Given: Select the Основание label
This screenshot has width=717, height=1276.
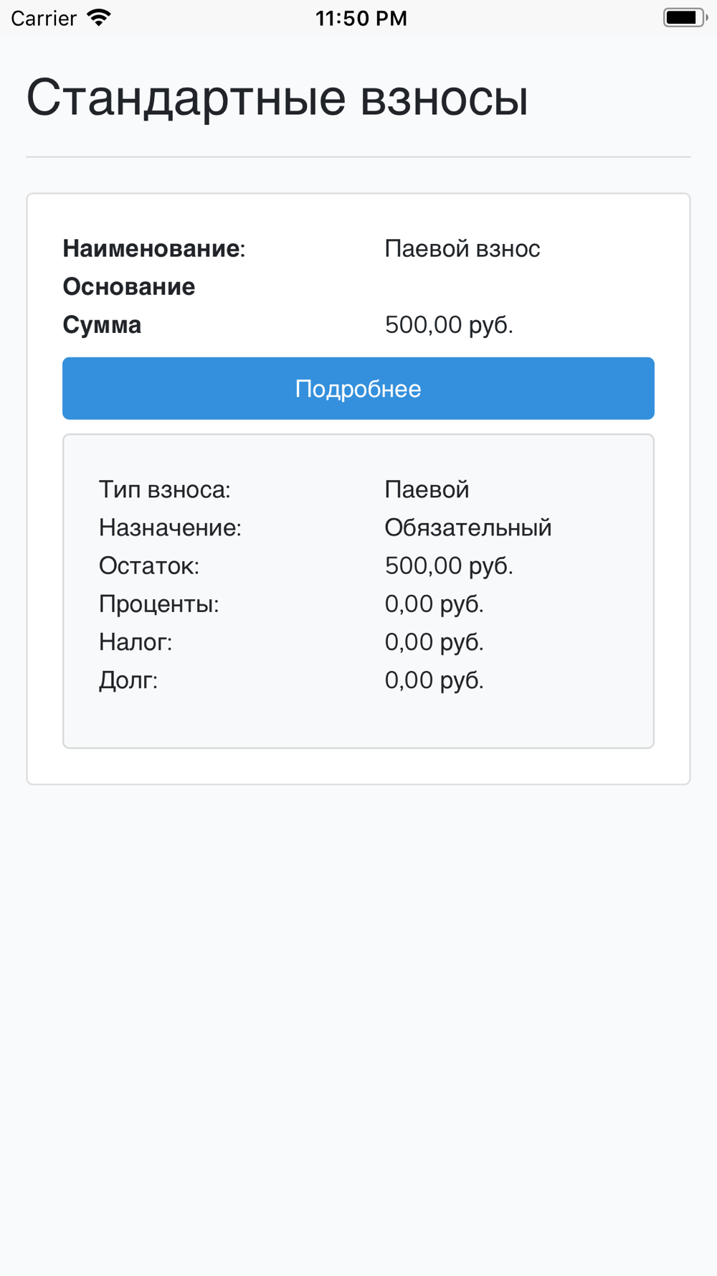Looking at the screenshot, I should (129, 286).
